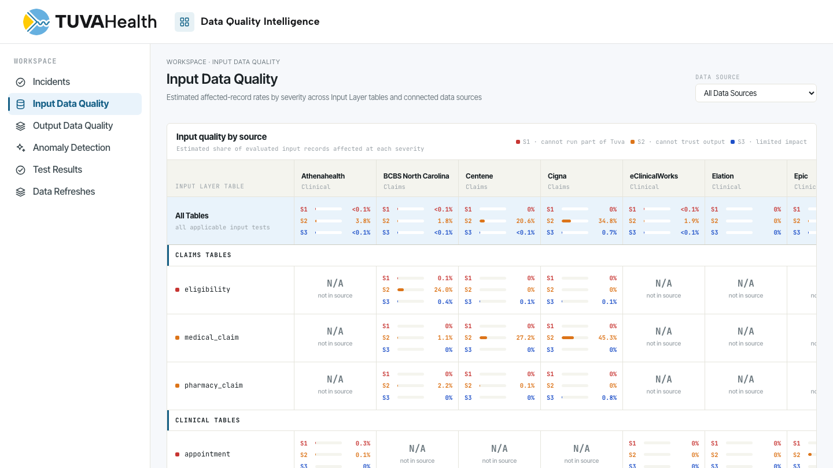Screen dimensions: 833x468
Task: Click the Output Data Quality layers icon
Action: (x=20, y=126)
